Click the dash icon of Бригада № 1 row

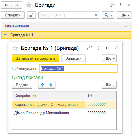point(6,35)
